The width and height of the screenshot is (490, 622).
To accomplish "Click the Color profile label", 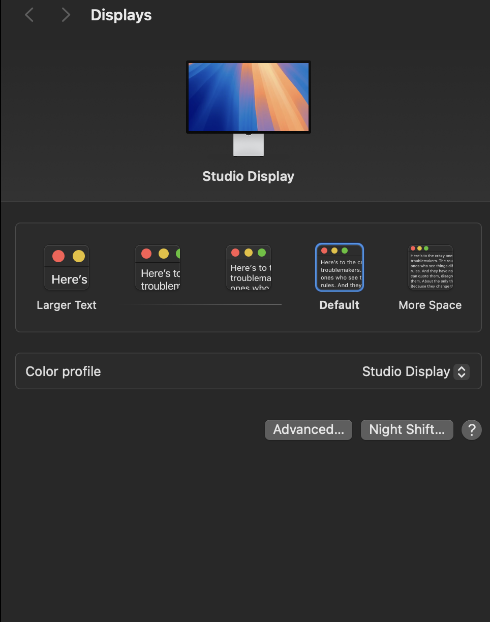I will pos(64,371).
